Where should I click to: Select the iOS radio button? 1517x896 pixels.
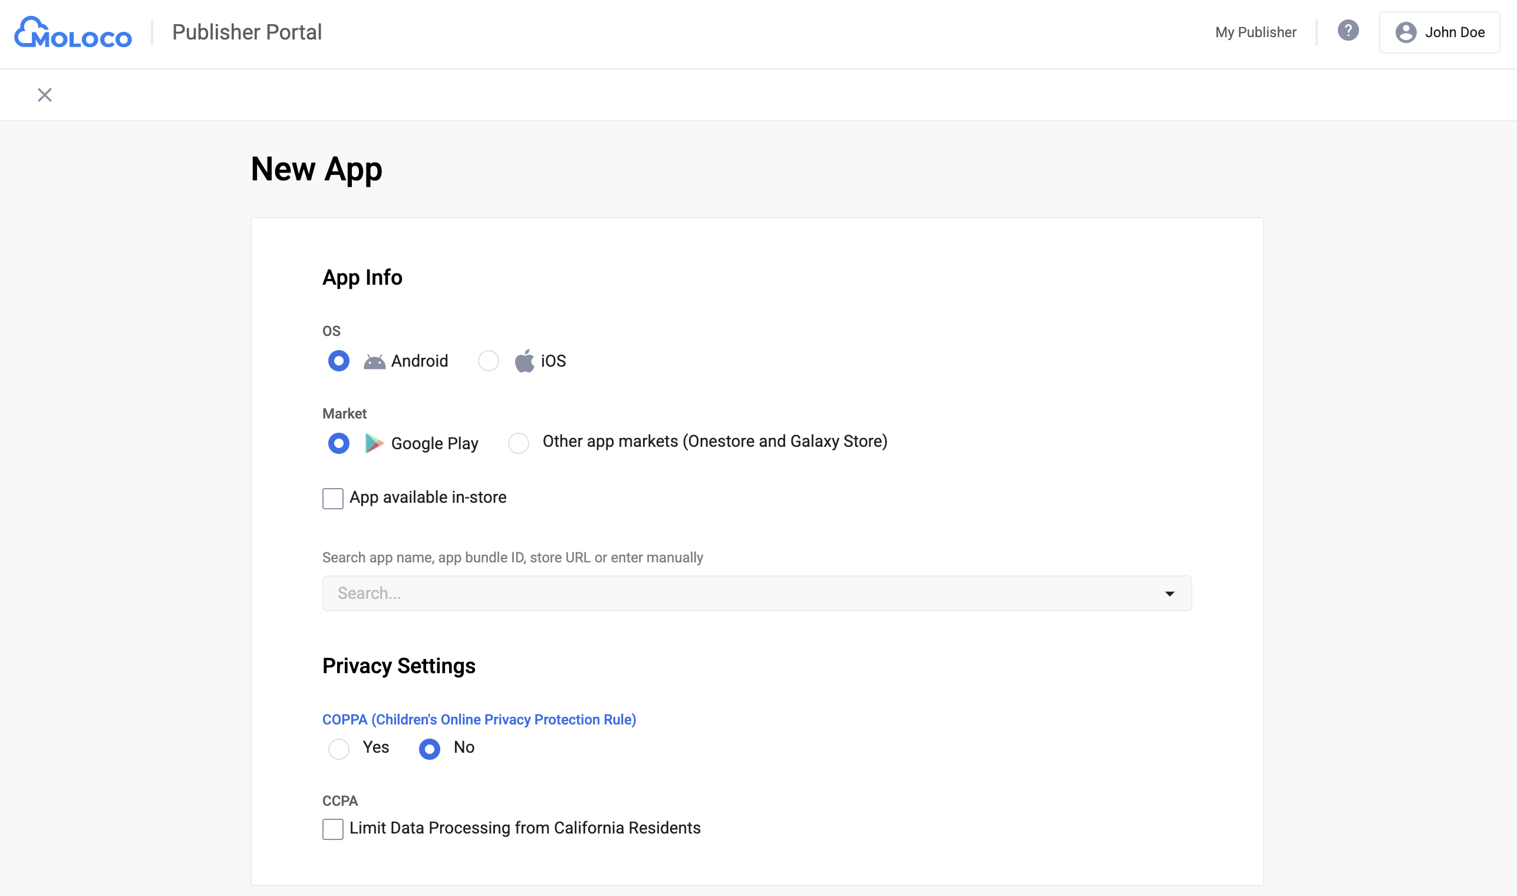point(489,361)
